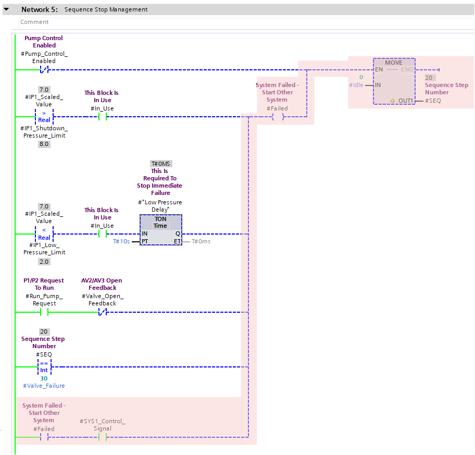Collapse the Network 5 triangle
The image size is (475, 455).
[x=7, y=9]
